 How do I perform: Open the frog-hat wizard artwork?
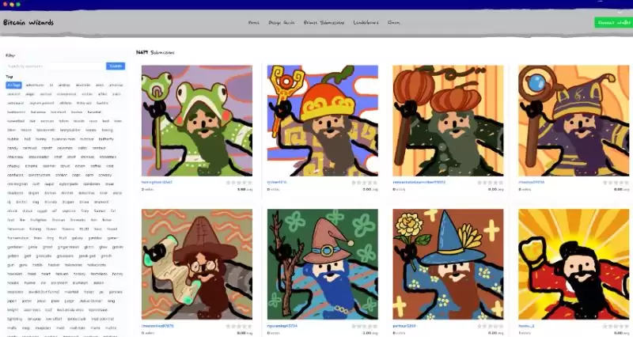coord(196,120)
